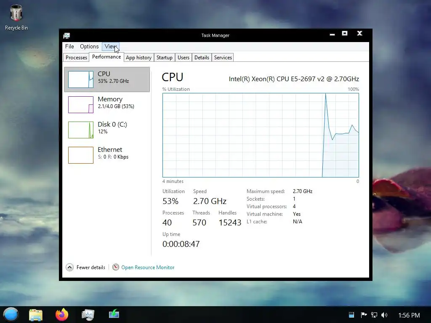Select the Performance tab

coord(106,57)
